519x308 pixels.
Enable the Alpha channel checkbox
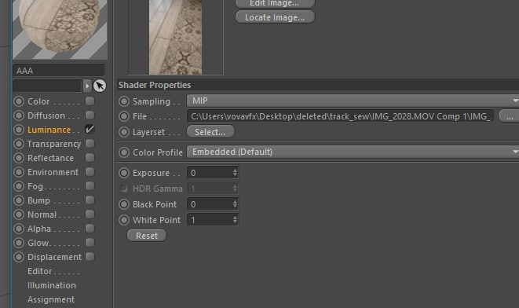(x=90, y=228)
